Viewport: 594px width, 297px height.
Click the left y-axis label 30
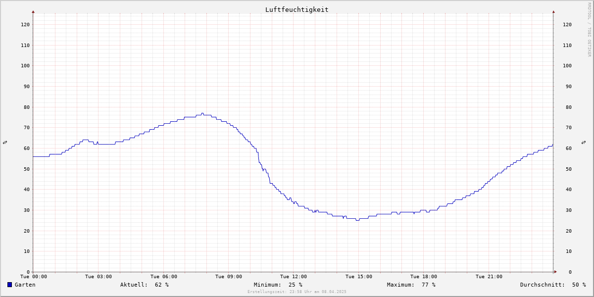[27, 210]
